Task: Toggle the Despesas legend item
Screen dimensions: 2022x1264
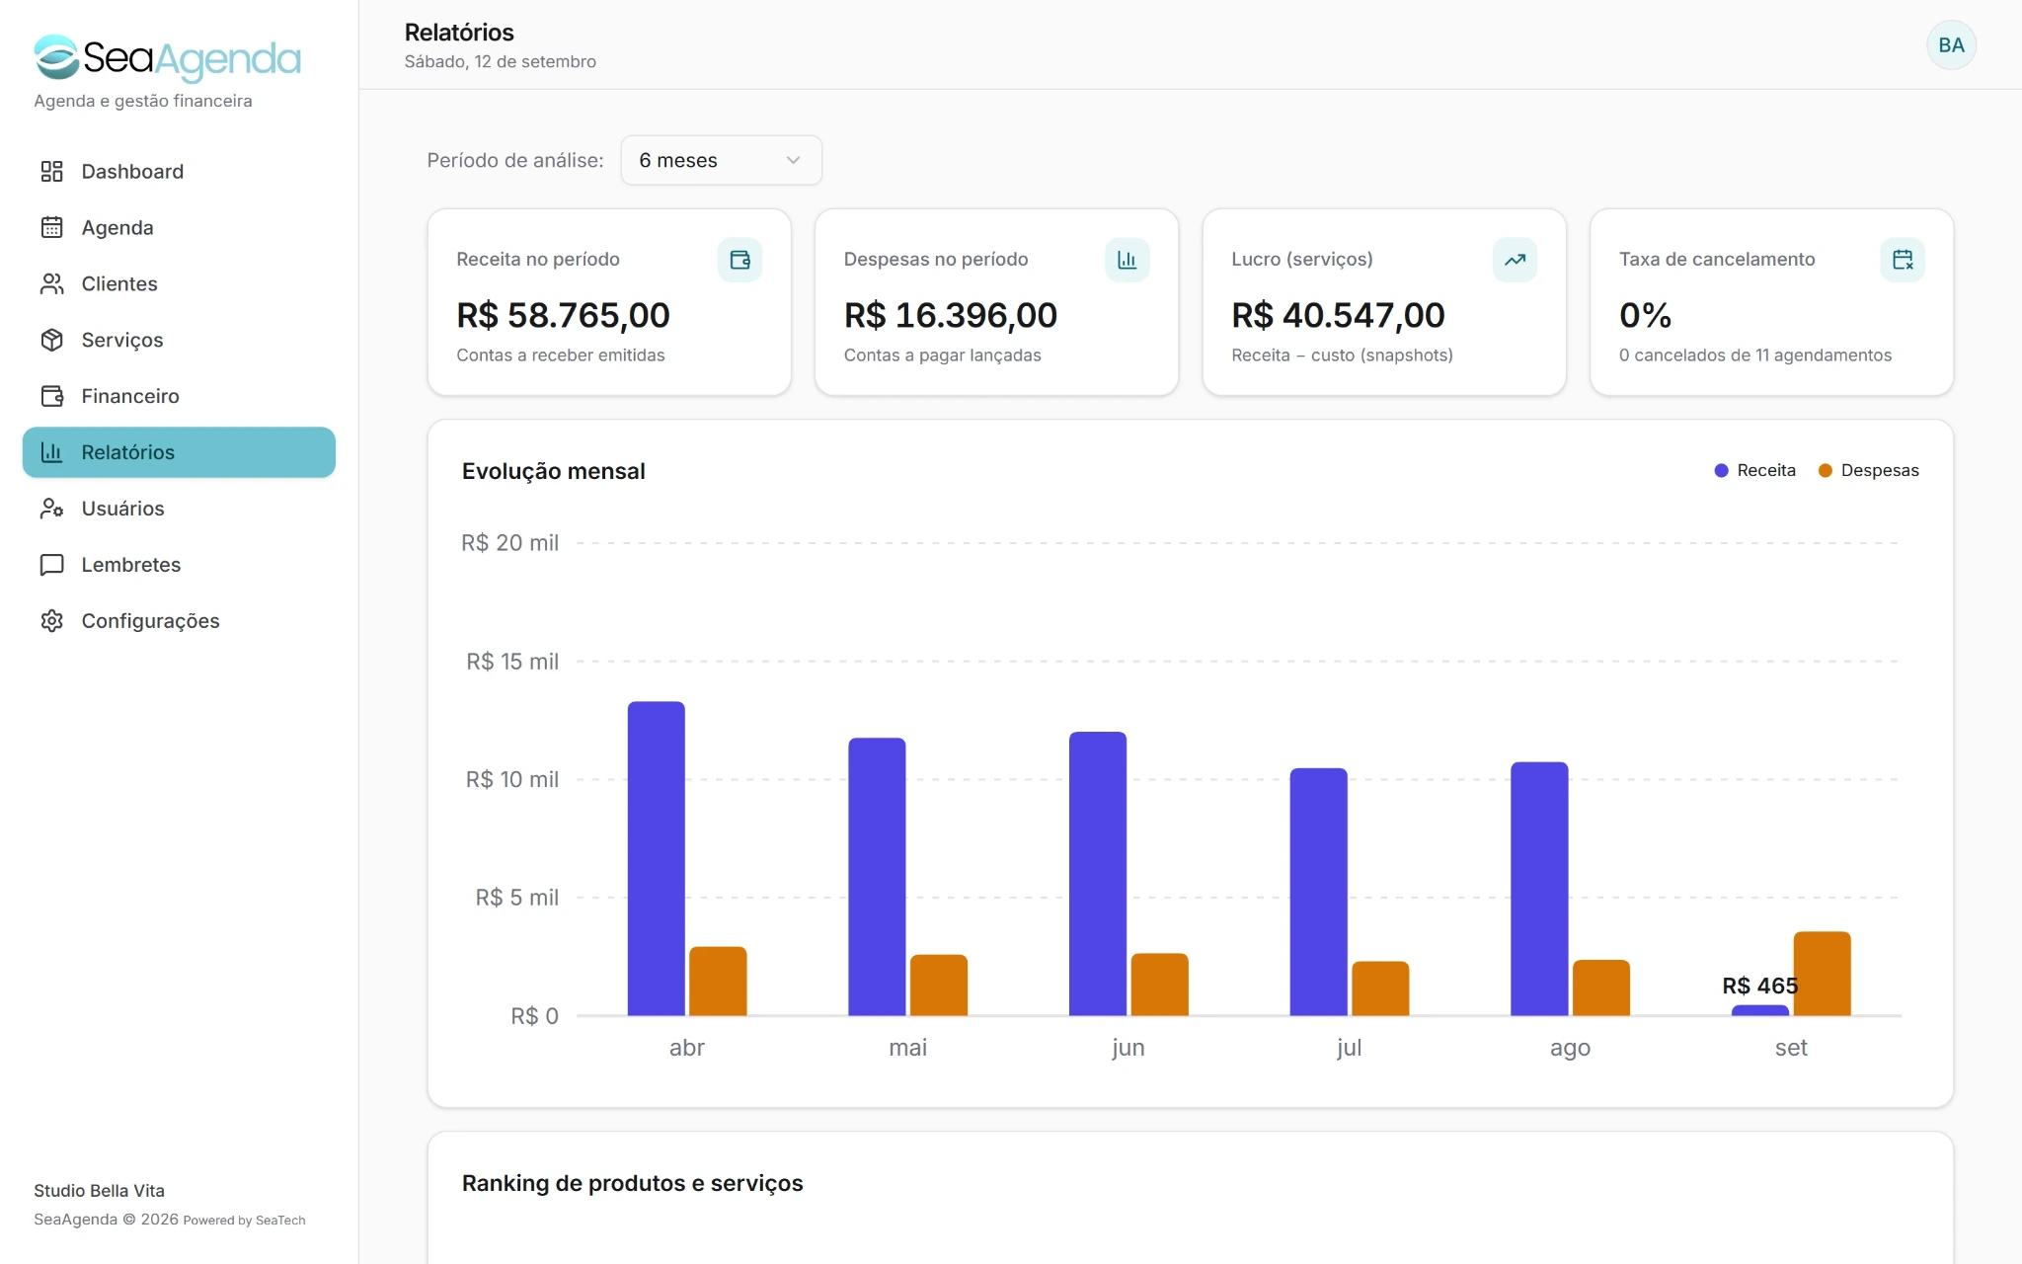Action: 1868,470
